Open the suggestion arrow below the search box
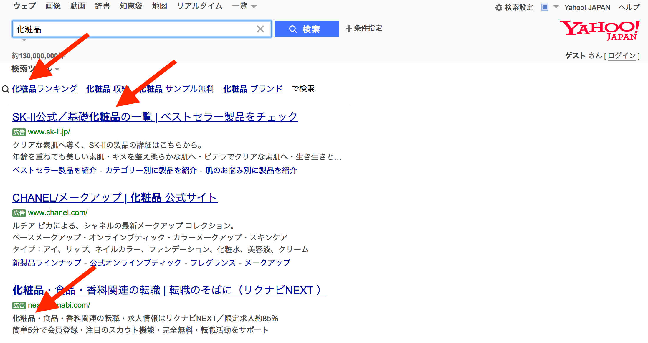 [x=24, y=40]
